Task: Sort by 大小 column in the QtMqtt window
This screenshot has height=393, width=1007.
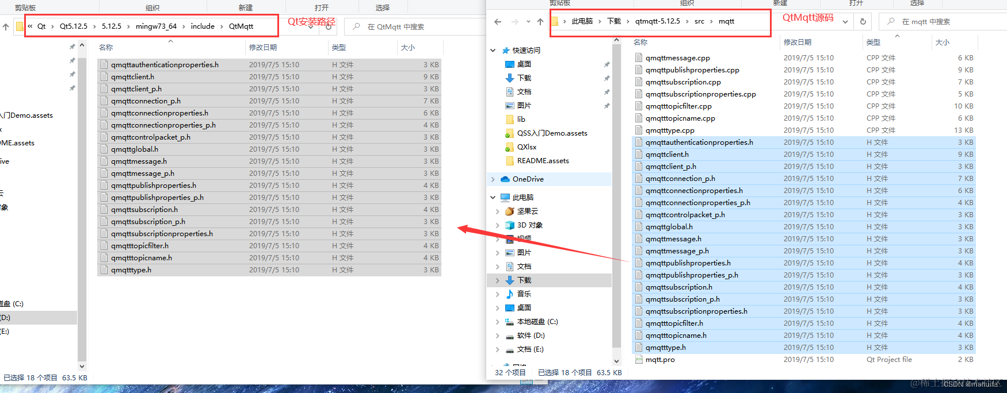Action: (x=408, y=48)
